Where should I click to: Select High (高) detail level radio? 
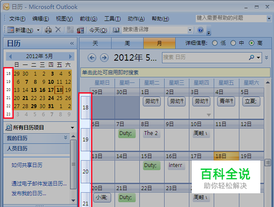[x=252, y=43]
